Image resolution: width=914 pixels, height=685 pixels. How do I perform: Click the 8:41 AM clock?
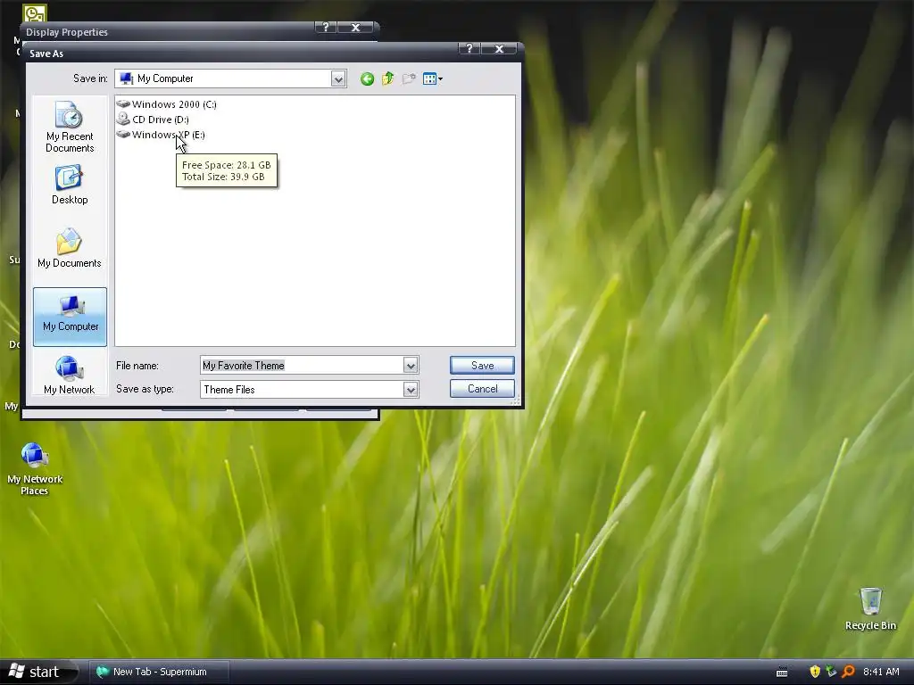tap(881, 672)
